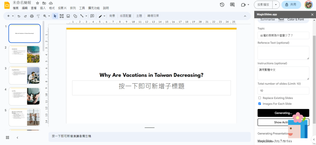316x145 pixels.
Task: Click the insert image icon
Action: coord(68,16)
